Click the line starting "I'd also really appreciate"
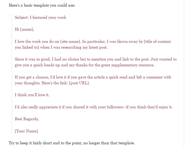The width and height of the screenshot is (188, 148). tap(94, 107)
